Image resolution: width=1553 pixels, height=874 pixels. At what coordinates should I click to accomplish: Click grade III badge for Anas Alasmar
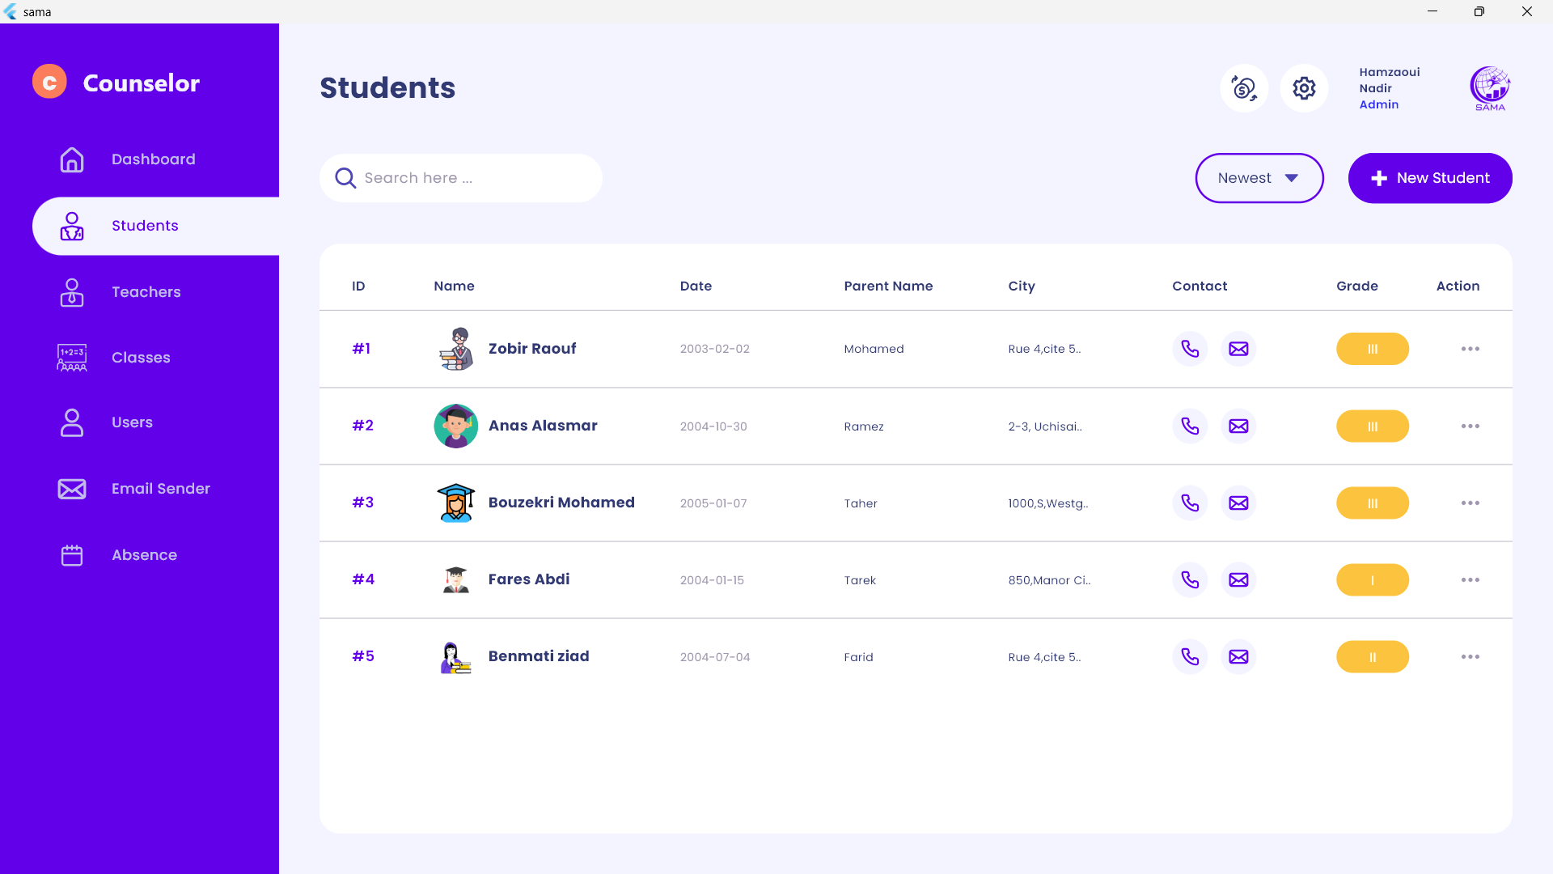pos(1372,426)
